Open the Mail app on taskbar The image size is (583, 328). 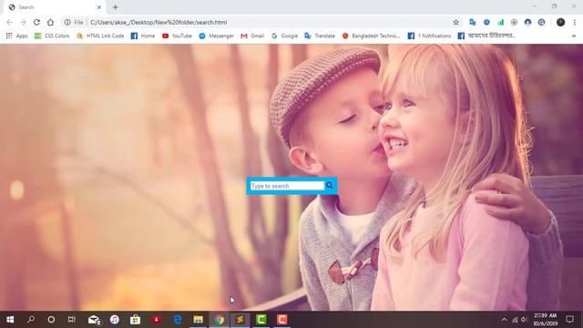point(94,320)
